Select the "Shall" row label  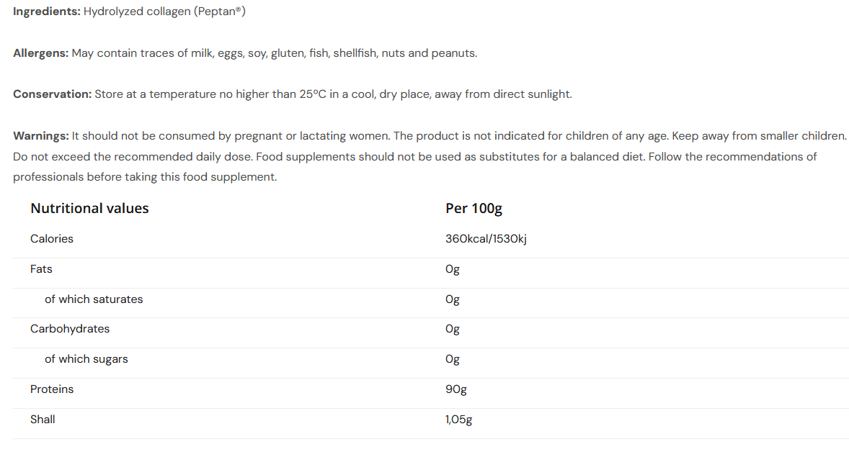tap(43, 420)
